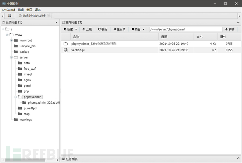Collapse the 文件列表 panel
The width and height of the screenshot is (242, 163).
click(x=238, y=22)
